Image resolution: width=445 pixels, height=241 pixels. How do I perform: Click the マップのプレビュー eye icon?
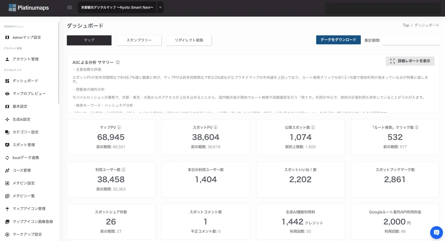[7, 94]
